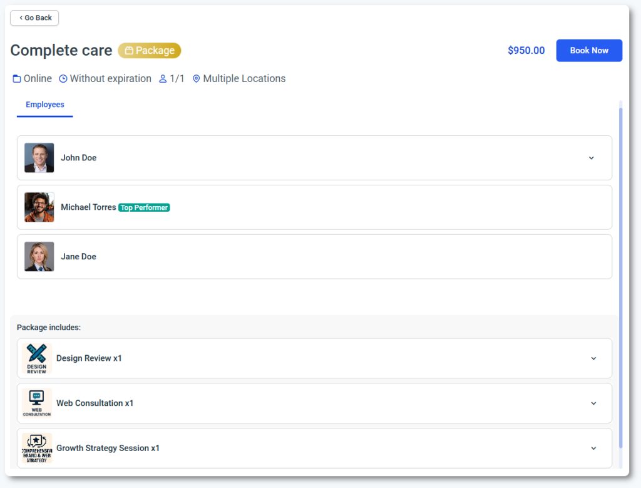Viewport: 641px width, 488px height.
Task: Expand John Doe employee details
Action: click(591, 158)
